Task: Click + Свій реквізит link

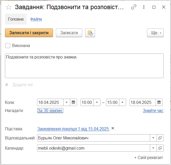Action: pos(149,158)
